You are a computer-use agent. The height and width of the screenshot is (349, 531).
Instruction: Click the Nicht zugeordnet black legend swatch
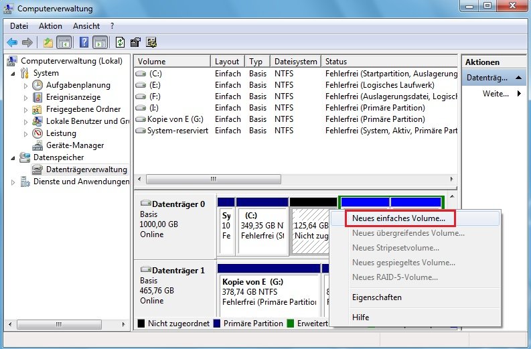[x=141, y=324]
